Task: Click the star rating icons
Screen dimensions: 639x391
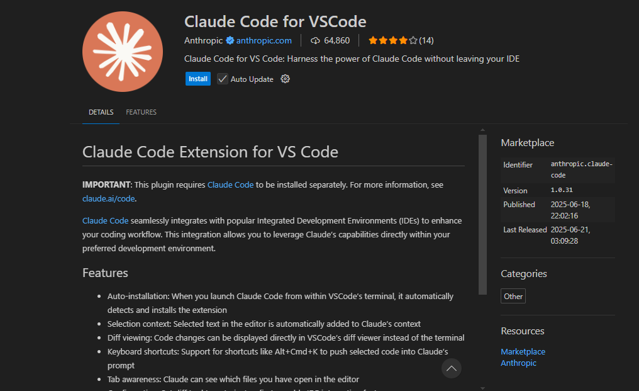Action: click(393, 40)
